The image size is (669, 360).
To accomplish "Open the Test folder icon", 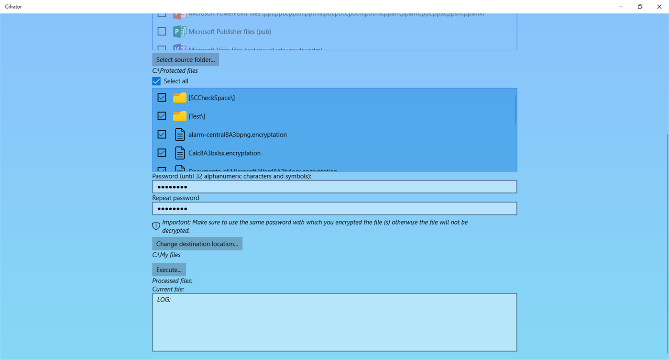I will tap(179, 116).
